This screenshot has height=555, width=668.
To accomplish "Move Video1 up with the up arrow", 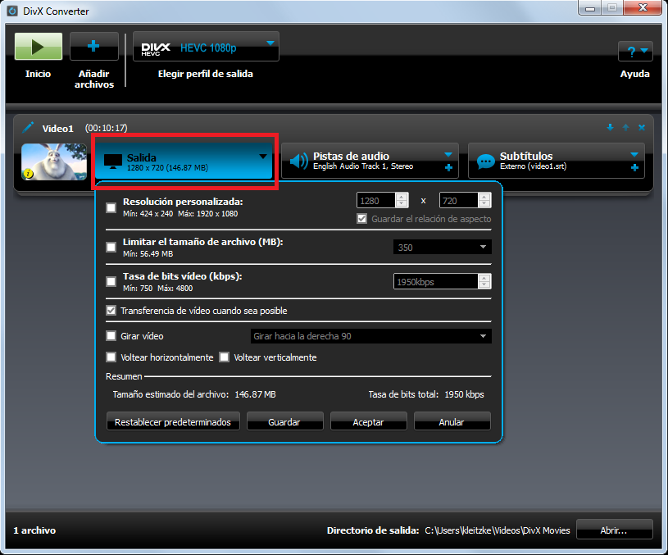I will pos(626,127).
